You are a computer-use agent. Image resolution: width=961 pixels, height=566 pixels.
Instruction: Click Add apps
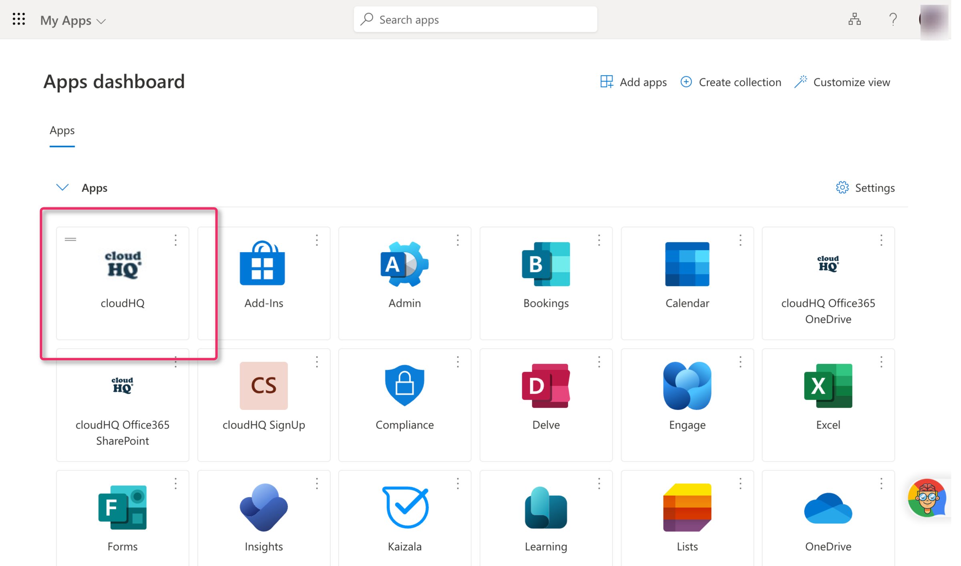pyautogui.click(x=633, y=82)
